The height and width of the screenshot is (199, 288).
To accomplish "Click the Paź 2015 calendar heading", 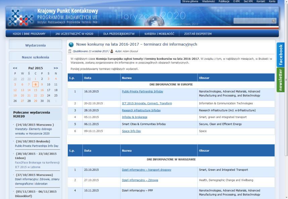I will tap(36, 68).
